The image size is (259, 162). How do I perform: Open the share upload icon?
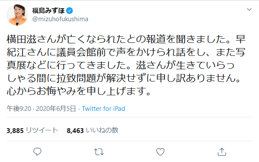(x=222, y=152)
